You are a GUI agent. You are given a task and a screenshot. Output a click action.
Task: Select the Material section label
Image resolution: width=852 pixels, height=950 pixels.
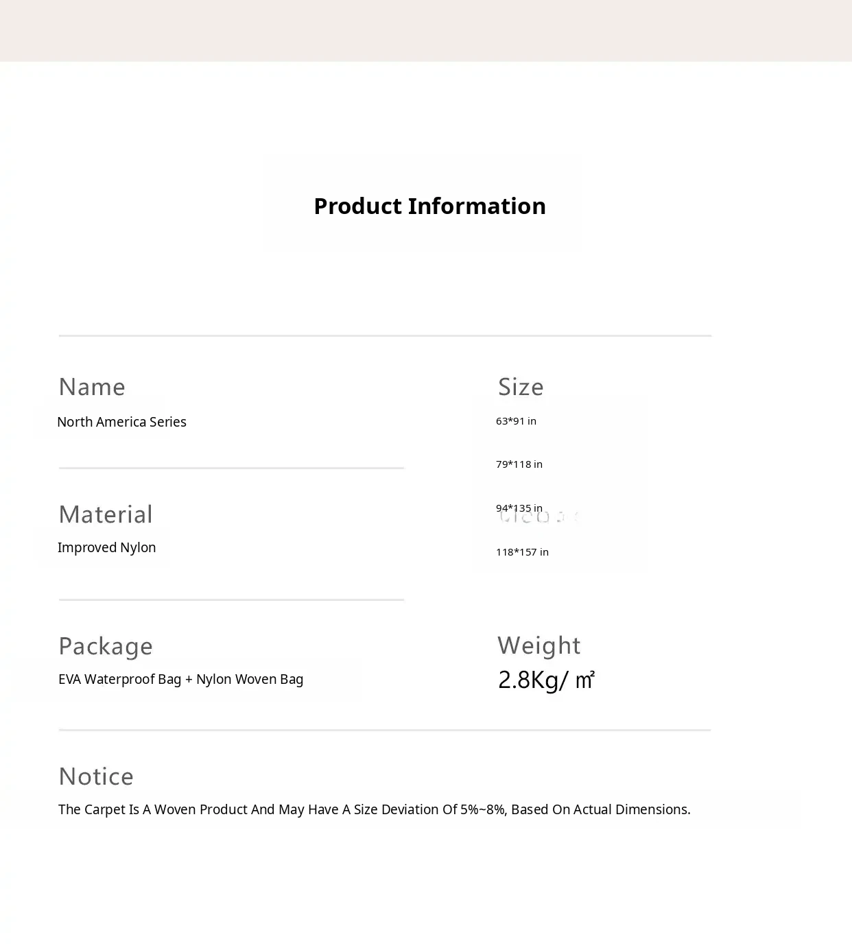point(106,514)
